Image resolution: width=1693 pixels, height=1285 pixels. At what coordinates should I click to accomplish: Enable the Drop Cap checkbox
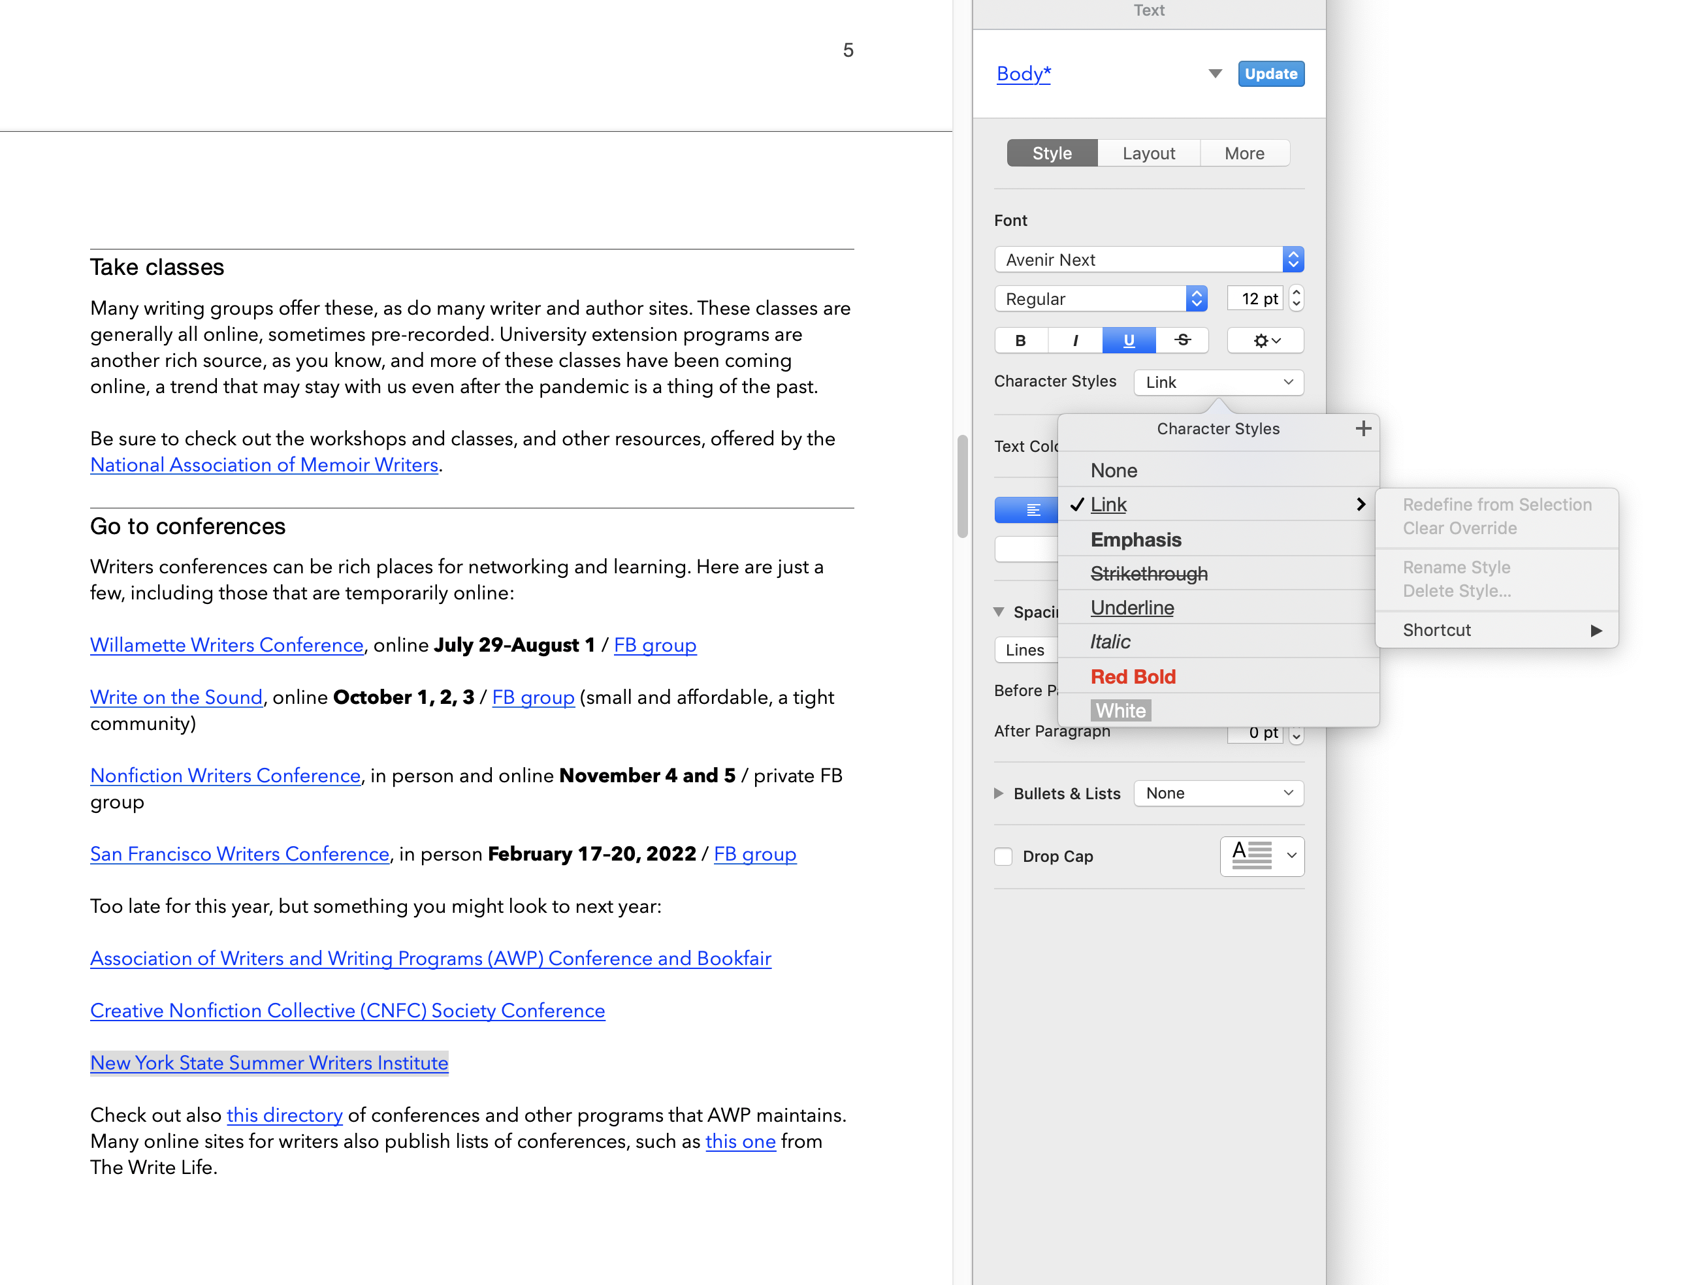click(x=1003, y=857)
